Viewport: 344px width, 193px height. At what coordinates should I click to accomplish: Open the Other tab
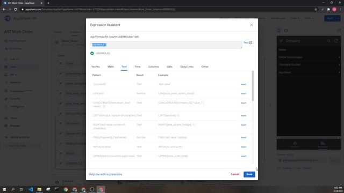205,66
